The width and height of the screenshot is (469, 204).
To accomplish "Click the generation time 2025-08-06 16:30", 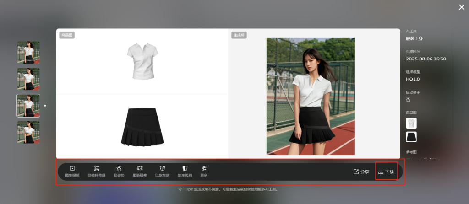I will tap(426, 59).
